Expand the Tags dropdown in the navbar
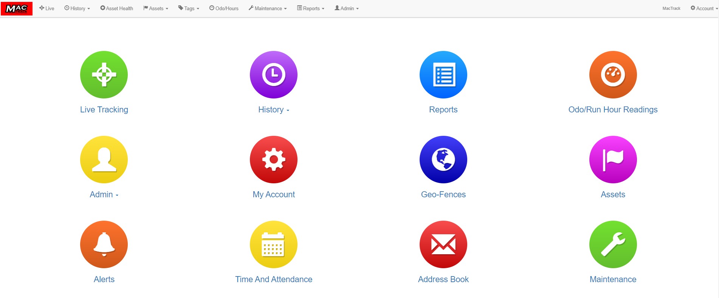 (x=189, y=8)
